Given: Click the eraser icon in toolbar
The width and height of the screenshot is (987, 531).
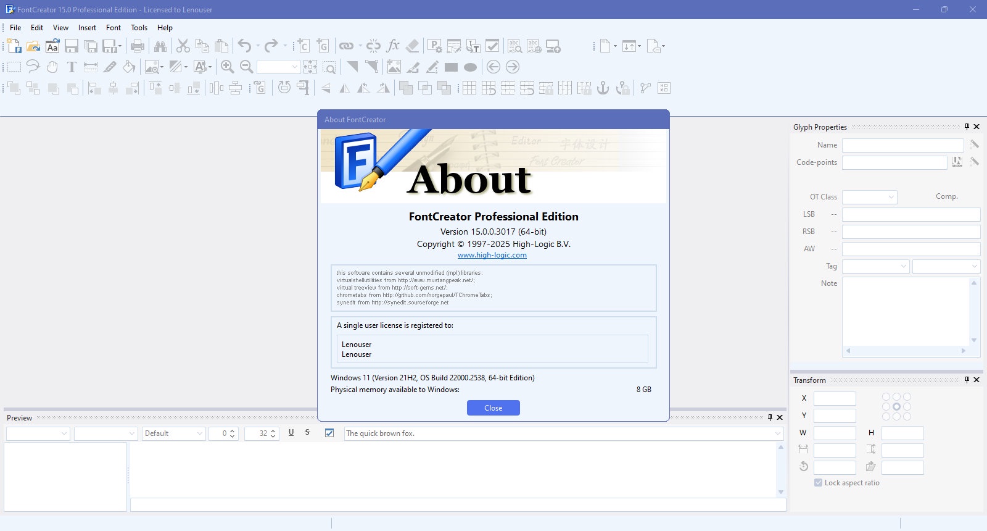Looking at the screenshot, I should 413,46.
